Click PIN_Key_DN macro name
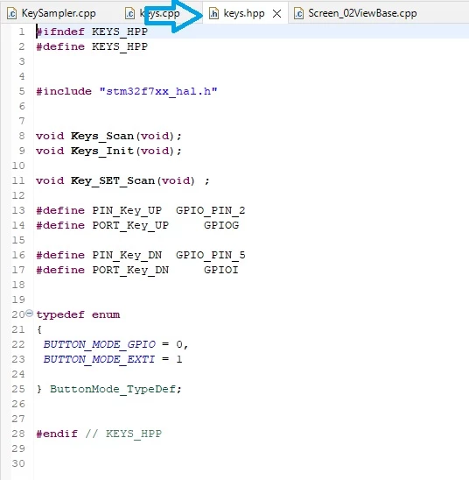 click(127, 255)
